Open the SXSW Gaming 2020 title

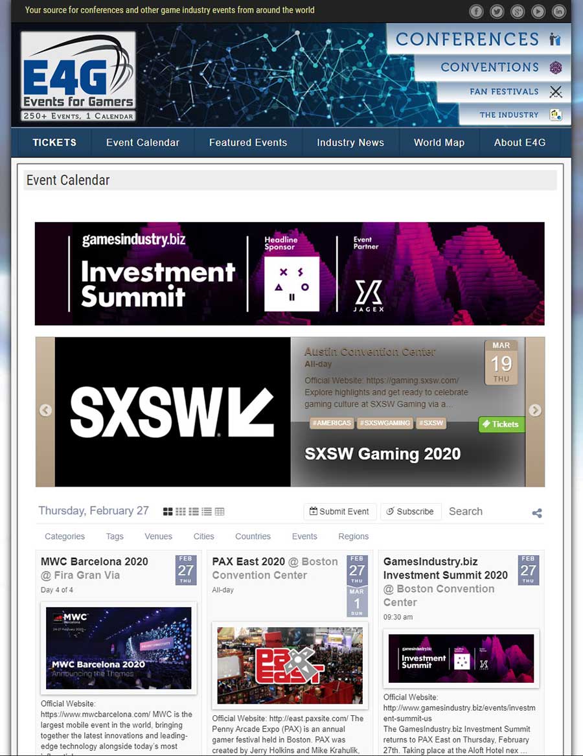coord(382,453)
